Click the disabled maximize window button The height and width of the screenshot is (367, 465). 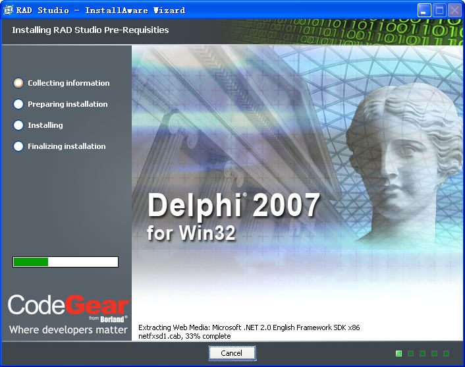(439, 11)
